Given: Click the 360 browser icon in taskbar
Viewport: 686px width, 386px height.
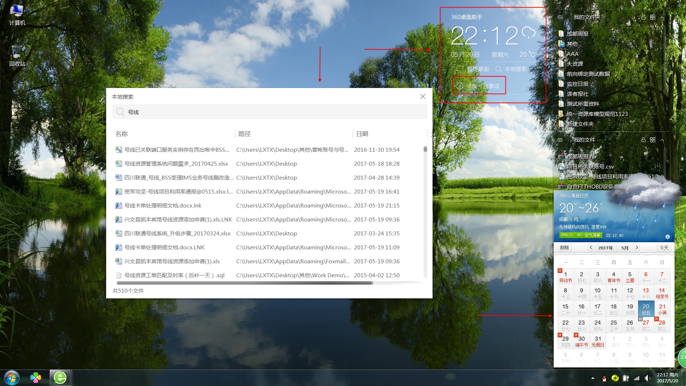Looking at the screenshot, I should 60,377.
